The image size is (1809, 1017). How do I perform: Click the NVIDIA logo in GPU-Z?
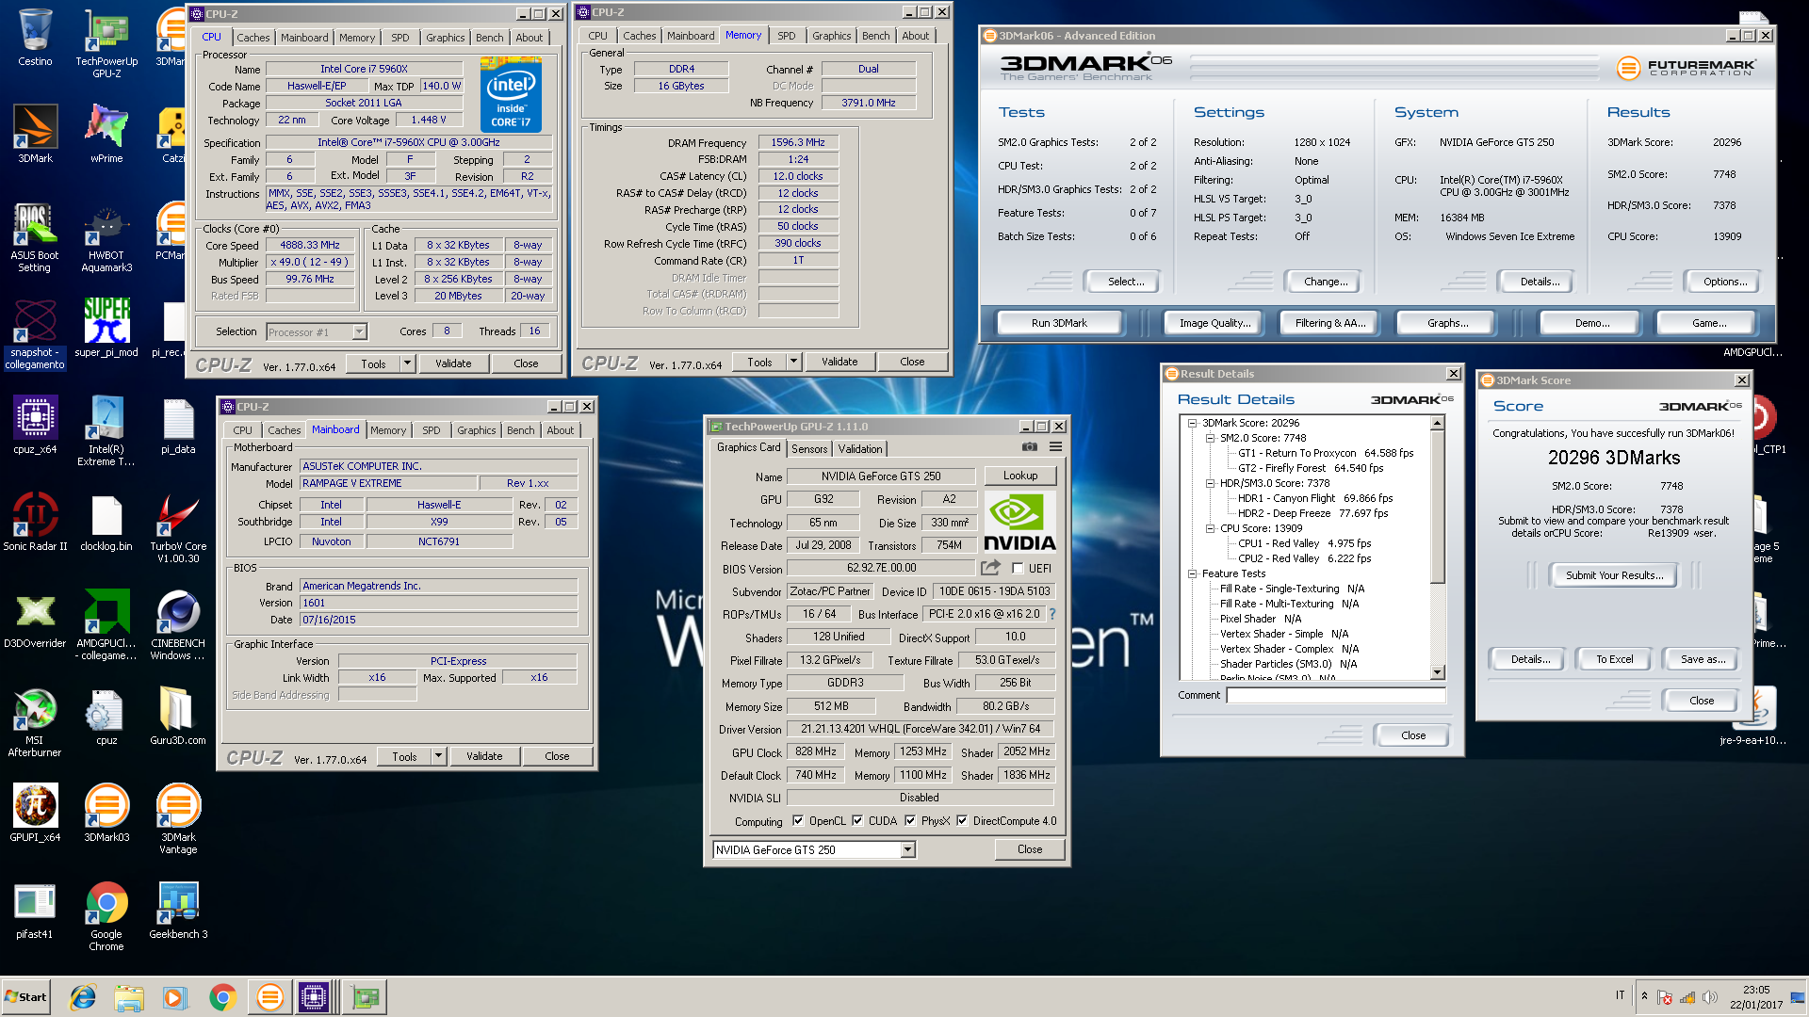[1019, 522]
